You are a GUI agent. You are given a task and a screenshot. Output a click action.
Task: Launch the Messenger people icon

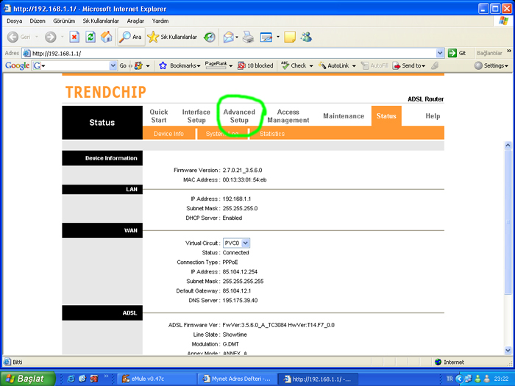point(307,37)
